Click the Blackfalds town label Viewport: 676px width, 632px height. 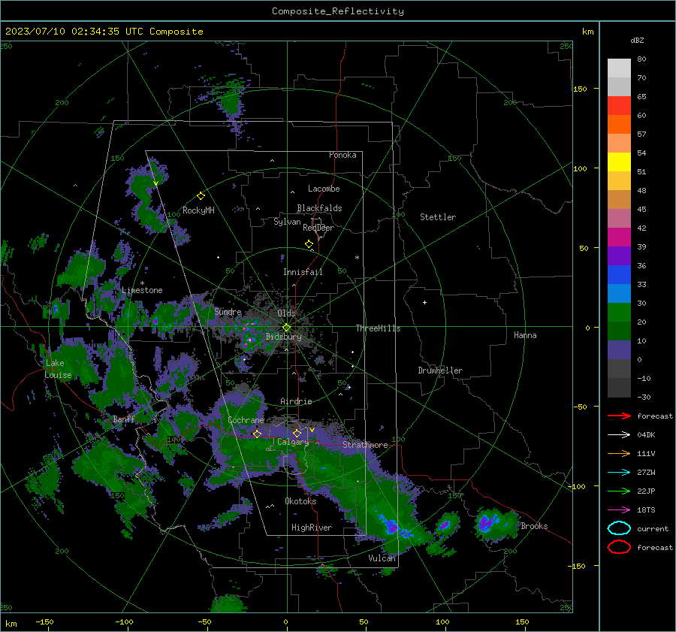coord(319,208)
